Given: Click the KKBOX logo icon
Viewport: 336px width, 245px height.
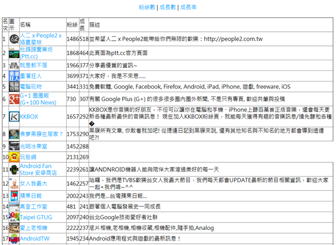Looking at the screenshot, I should click(x=14, y=117).
